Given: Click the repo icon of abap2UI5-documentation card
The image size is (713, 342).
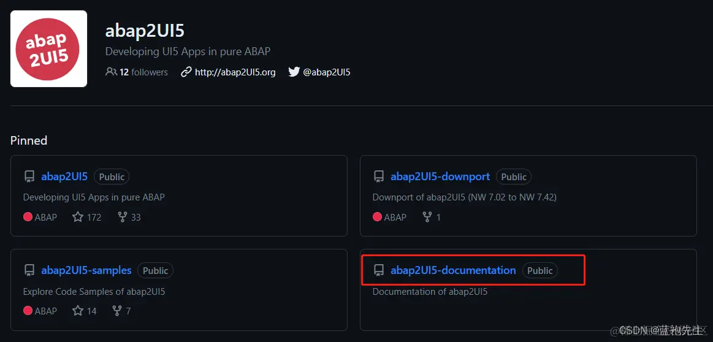Looking at the screenshot, I should click(378, 271).
